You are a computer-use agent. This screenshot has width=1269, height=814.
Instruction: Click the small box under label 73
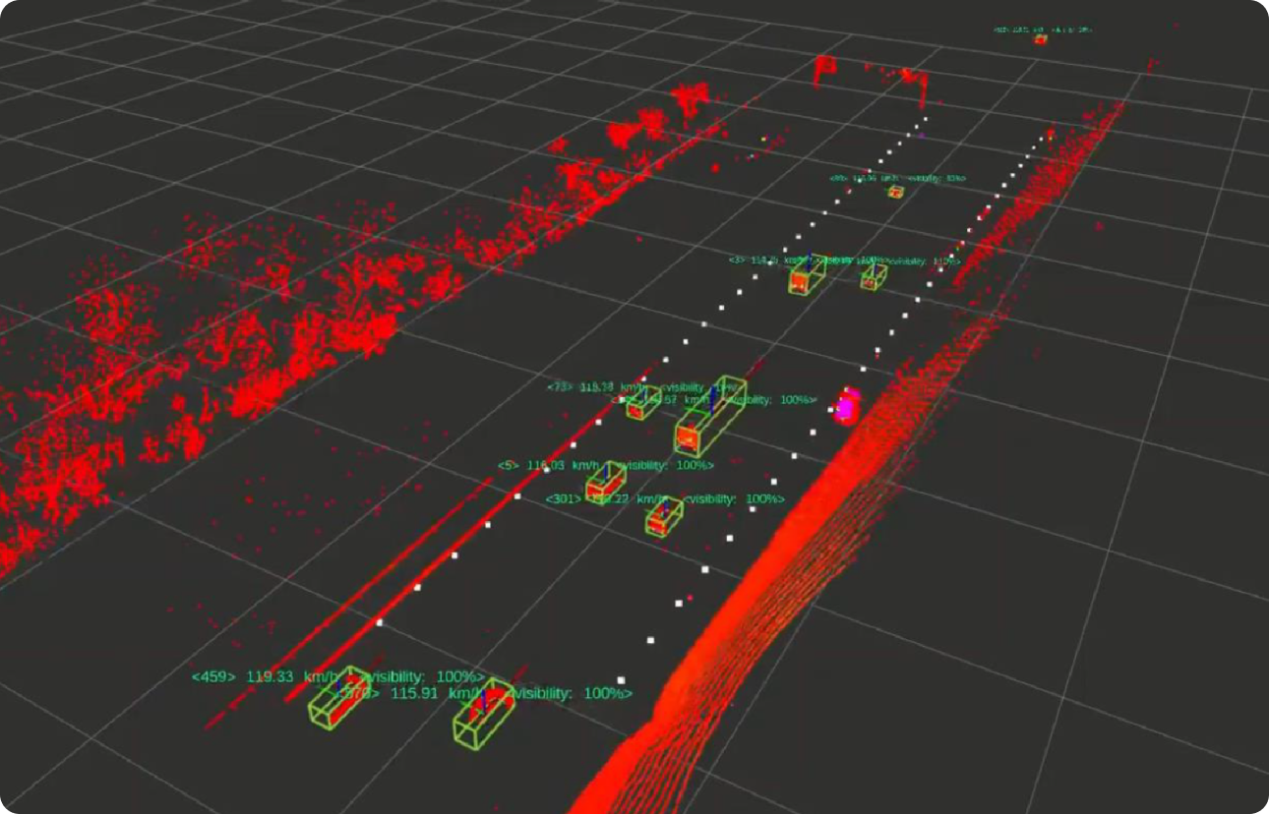(642, 403)
